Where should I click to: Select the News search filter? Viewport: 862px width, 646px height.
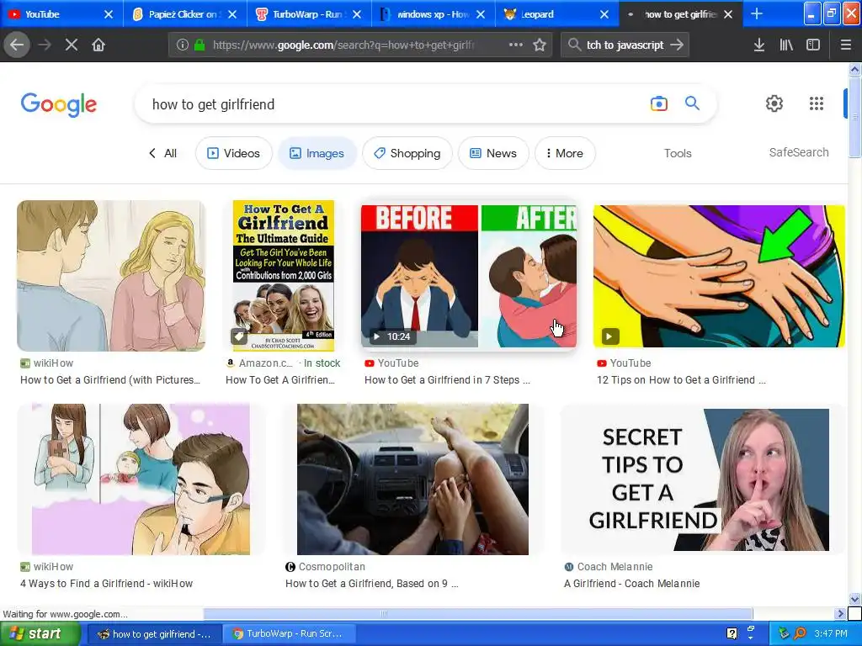click(493, 153)
